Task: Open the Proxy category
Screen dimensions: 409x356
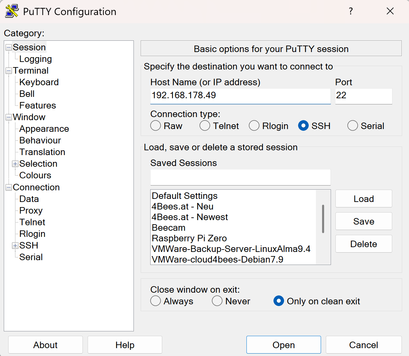Action: (x=31, y=211)
